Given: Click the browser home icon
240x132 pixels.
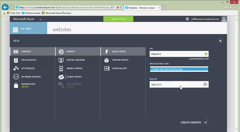Looking at the screenshot, I should pos(226,7).
